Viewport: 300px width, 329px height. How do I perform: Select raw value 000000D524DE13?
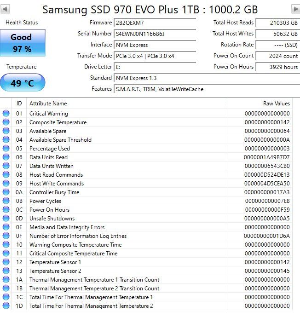267,175
